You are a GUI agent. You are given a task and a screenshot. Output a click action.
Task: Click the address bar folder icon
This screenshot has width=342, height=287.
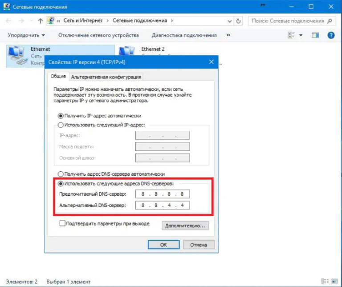[x=51, y=21]
